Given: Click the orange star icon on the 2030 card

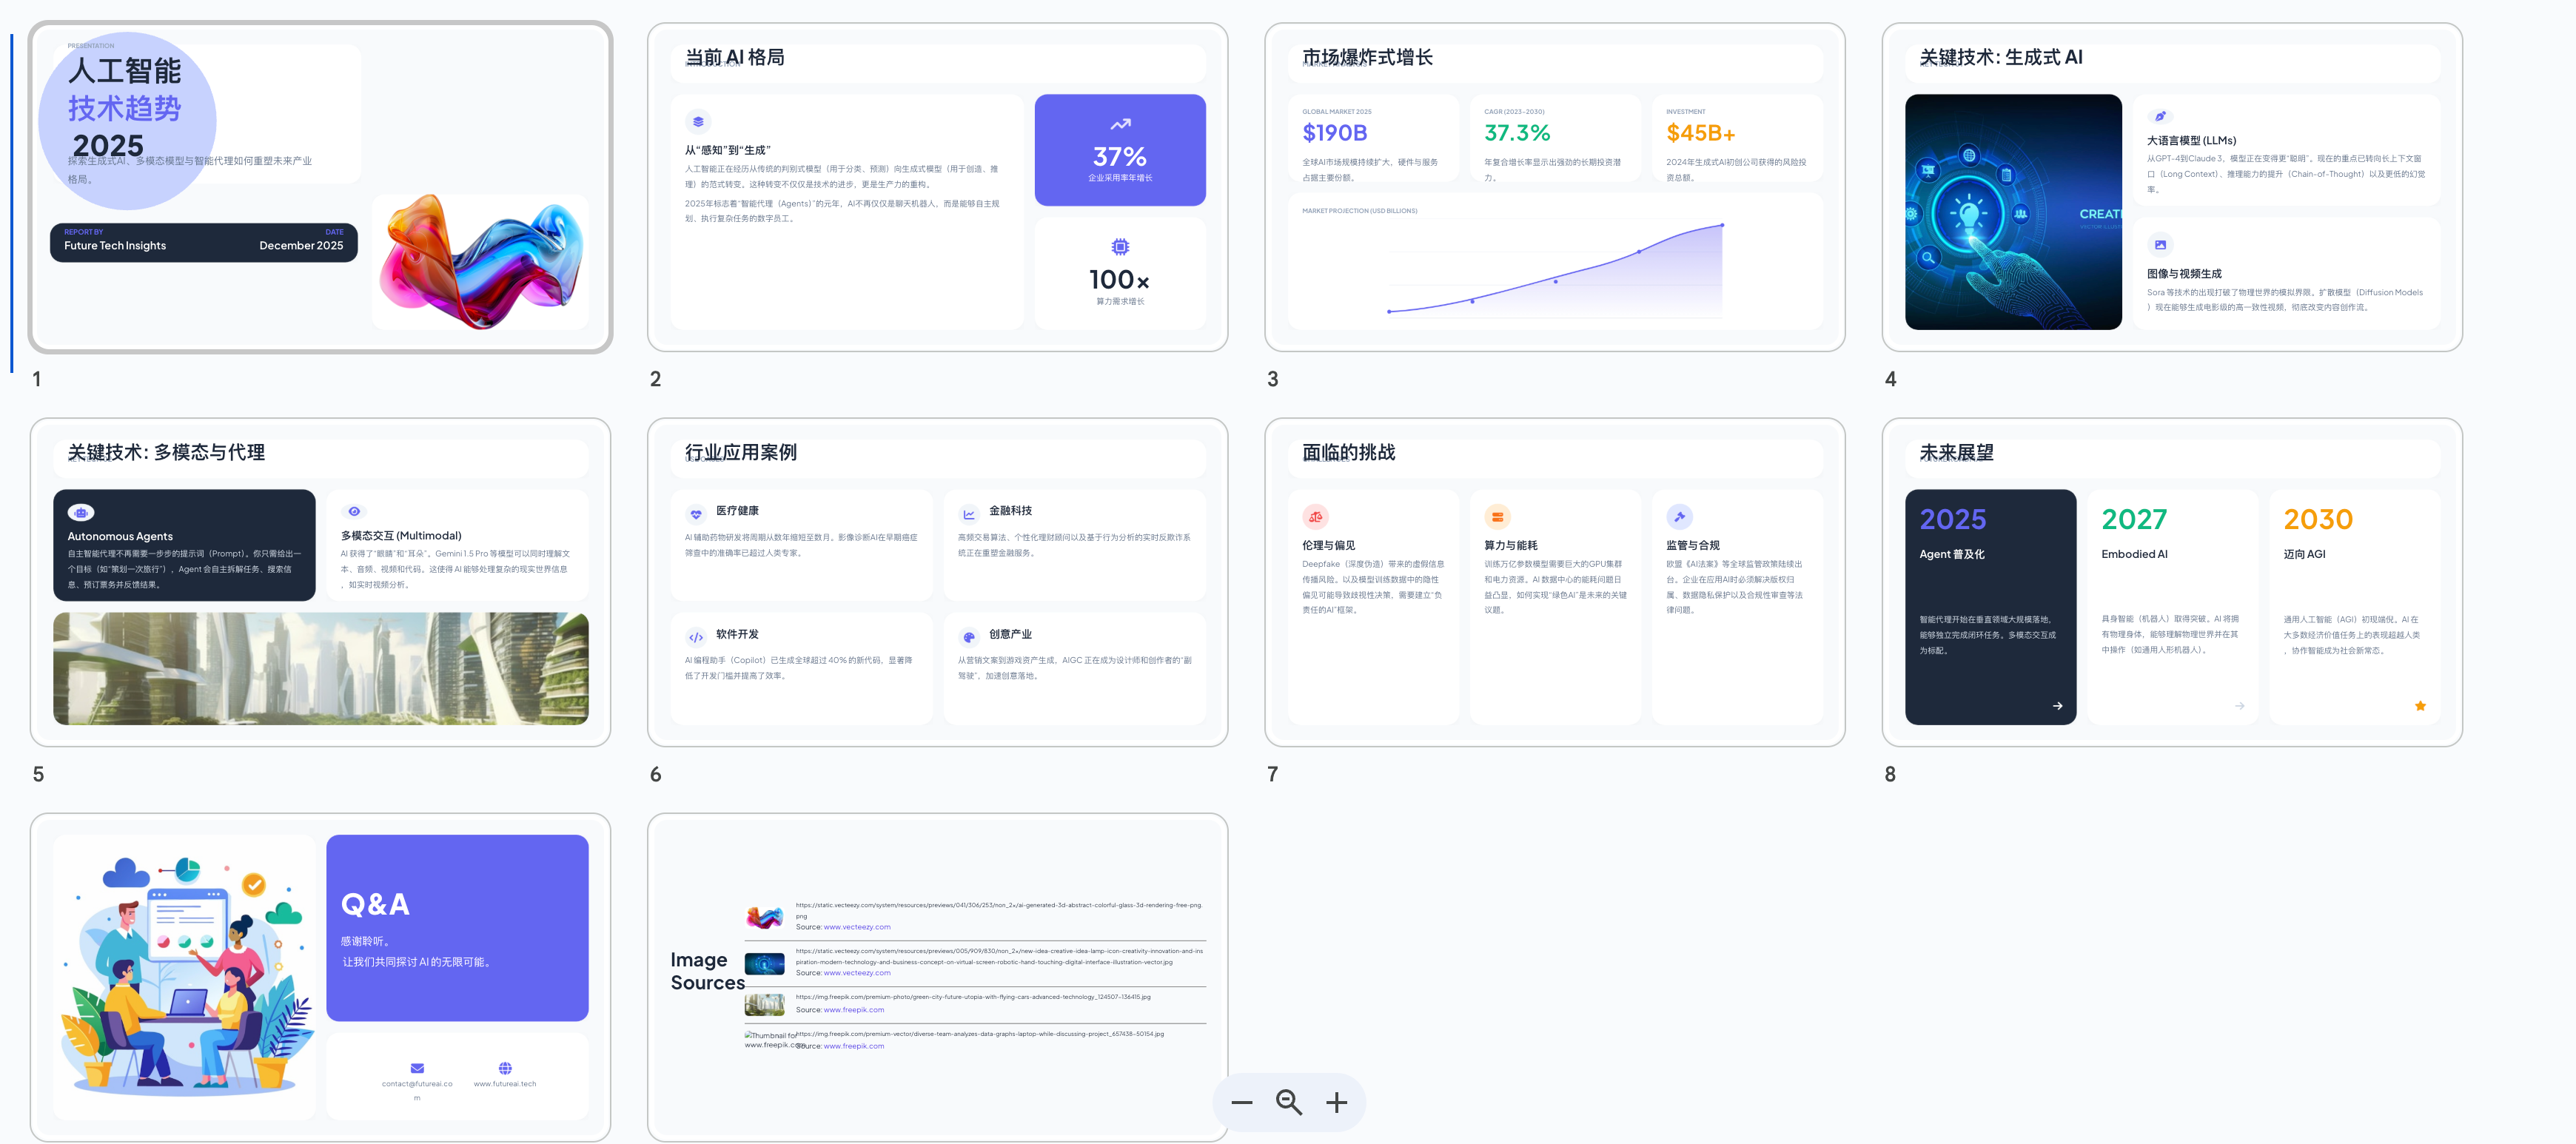Looking at the screenshot, I should coord(2420,706).
